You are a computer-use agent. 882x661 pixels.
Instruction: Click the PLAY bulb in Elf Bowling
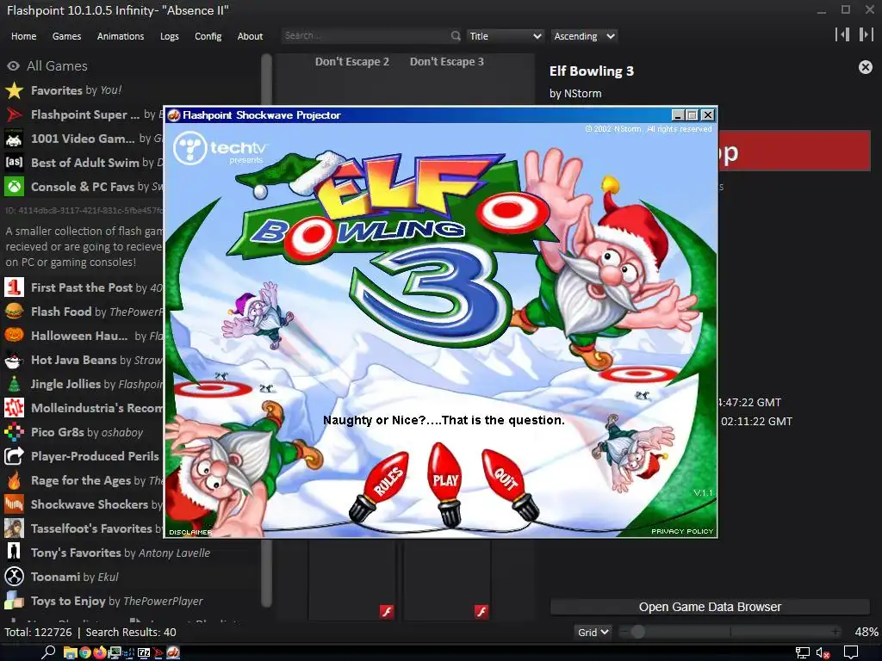(446, 484)
